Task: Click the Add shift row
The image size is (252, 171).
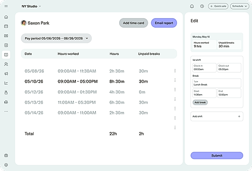Action: tap(217, 116)
